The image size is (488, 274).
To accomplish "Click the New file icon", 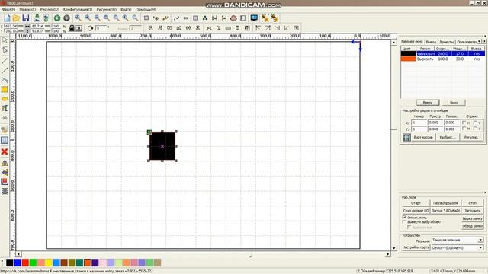I will tap(7, 18).
